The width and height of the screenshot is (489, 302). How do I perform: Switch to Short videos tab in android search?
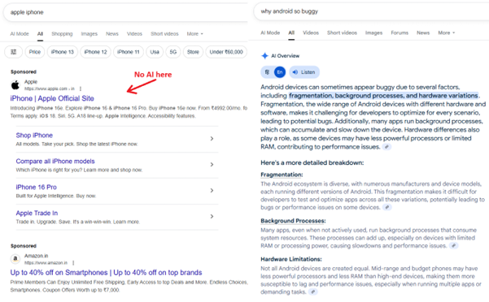[342, 32]
